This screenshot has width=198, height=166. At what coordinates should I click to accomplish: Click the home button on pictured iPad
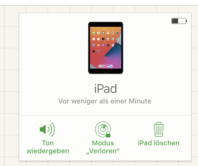click(x=106, y=71)
